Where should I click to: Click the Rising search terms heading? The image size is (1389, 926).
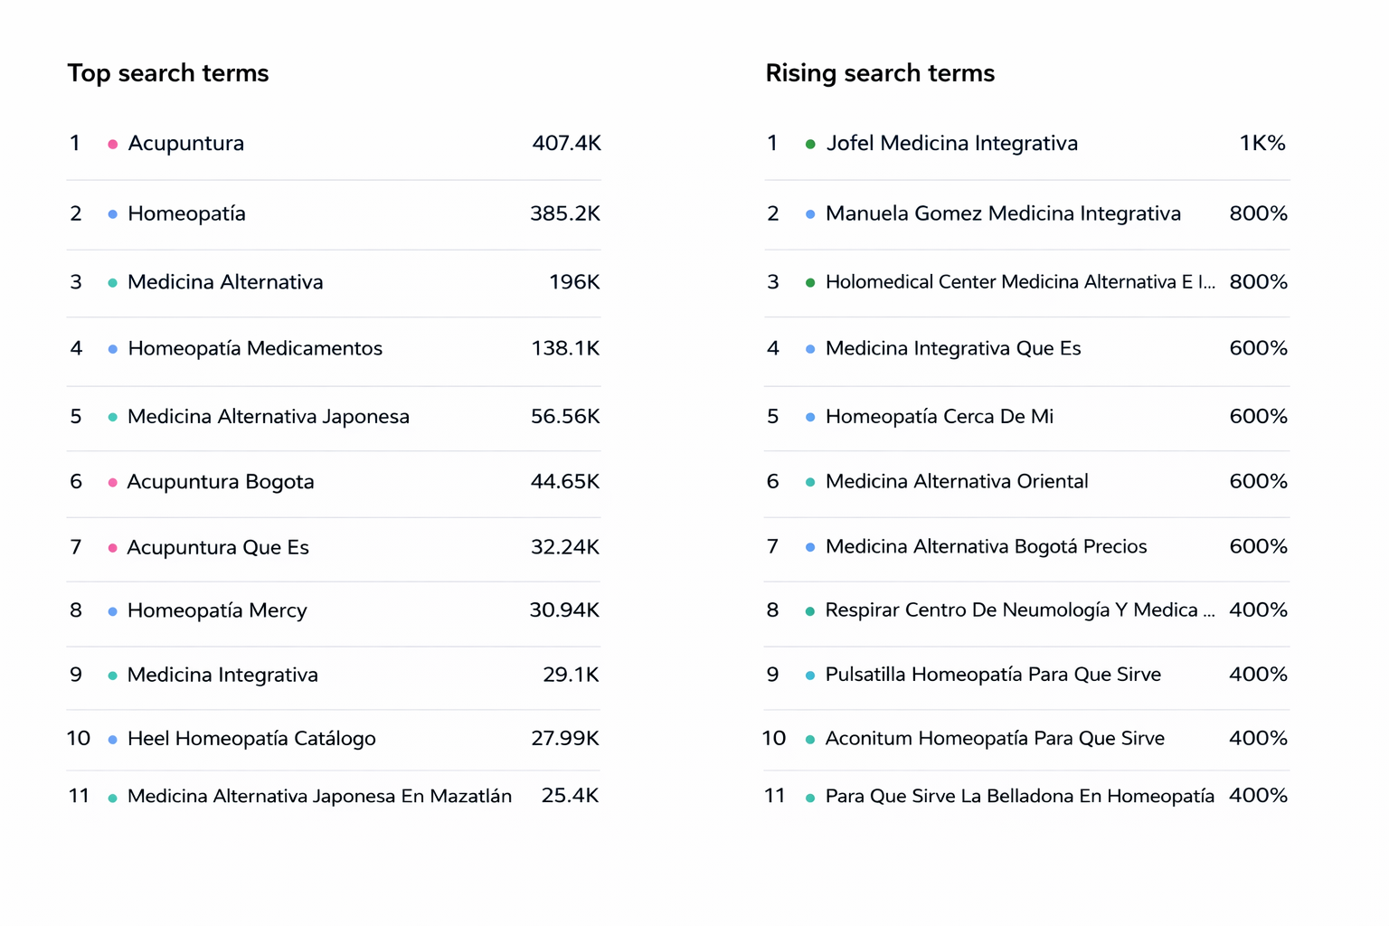(x=879, y=73)
